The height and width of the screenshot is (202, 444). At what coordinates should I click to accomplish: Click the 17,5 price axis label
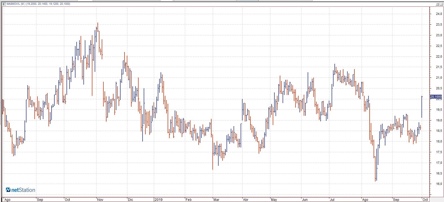tap(439, 152)
